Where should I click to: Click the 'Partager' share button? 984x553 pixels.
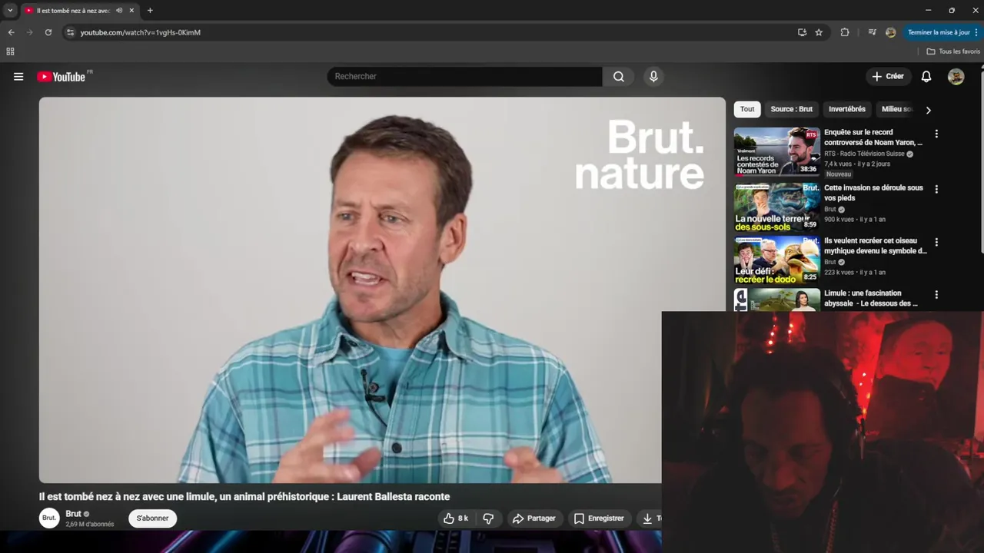click(534, 518)
